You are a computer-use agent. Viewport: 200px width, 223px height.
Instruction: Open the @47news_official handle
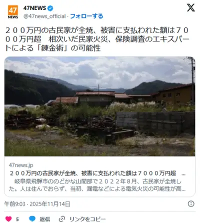point(44,16)
